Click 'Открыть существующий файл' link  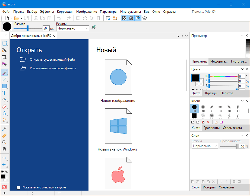coord(52,60)
